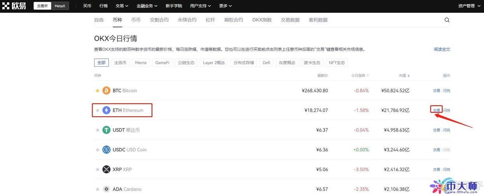Click the Ethereum coin icon

click(106, 110)
